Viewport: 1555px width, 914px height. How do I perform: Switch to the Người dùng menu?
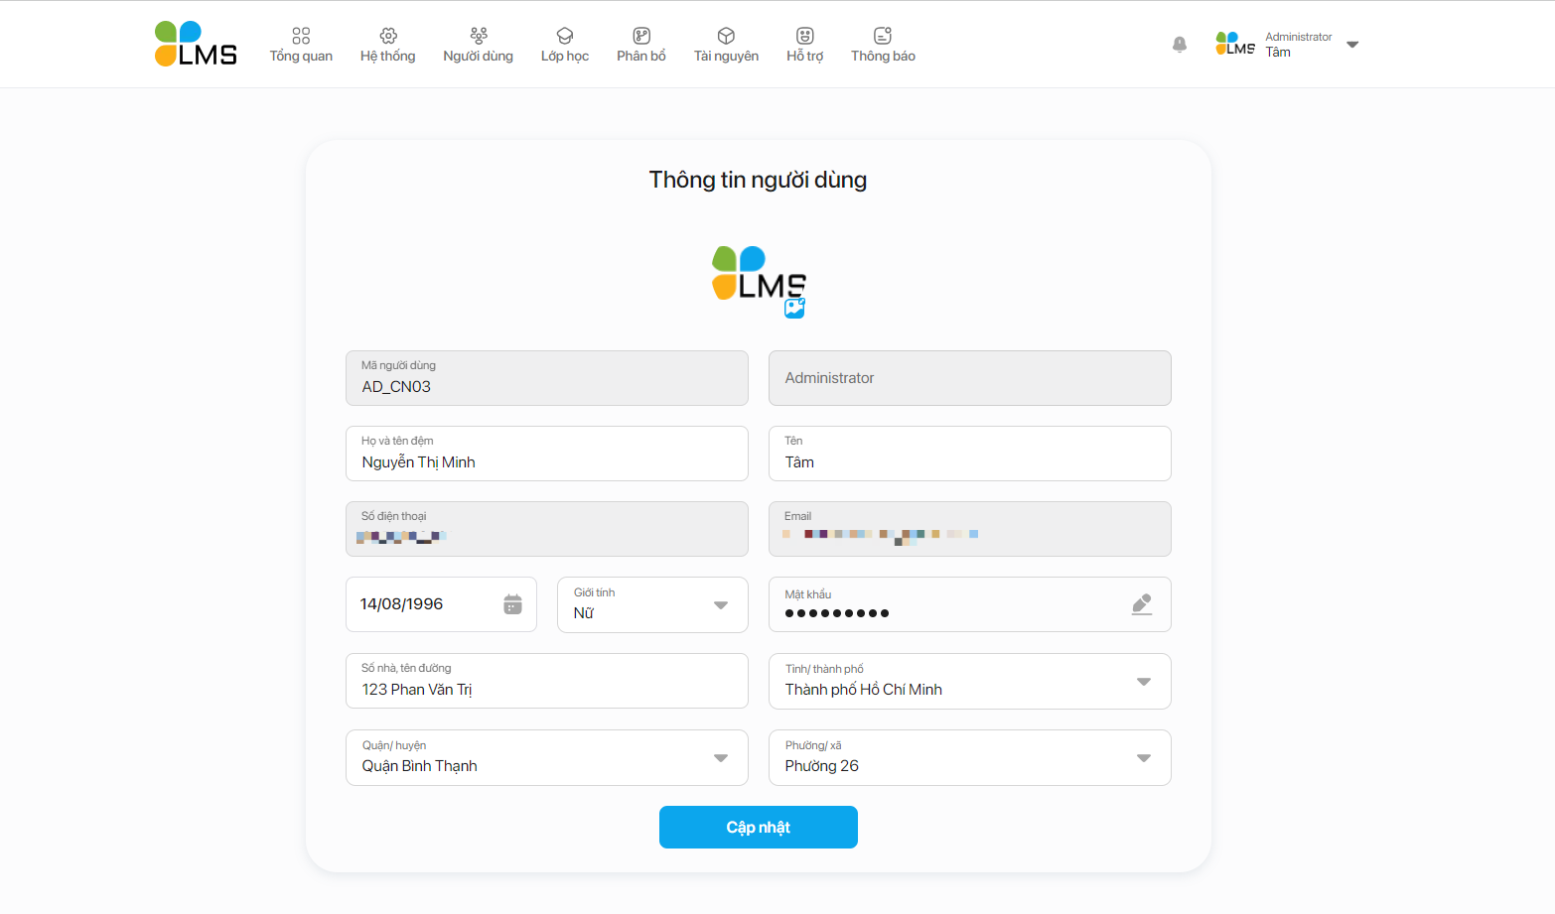point(478,45)
